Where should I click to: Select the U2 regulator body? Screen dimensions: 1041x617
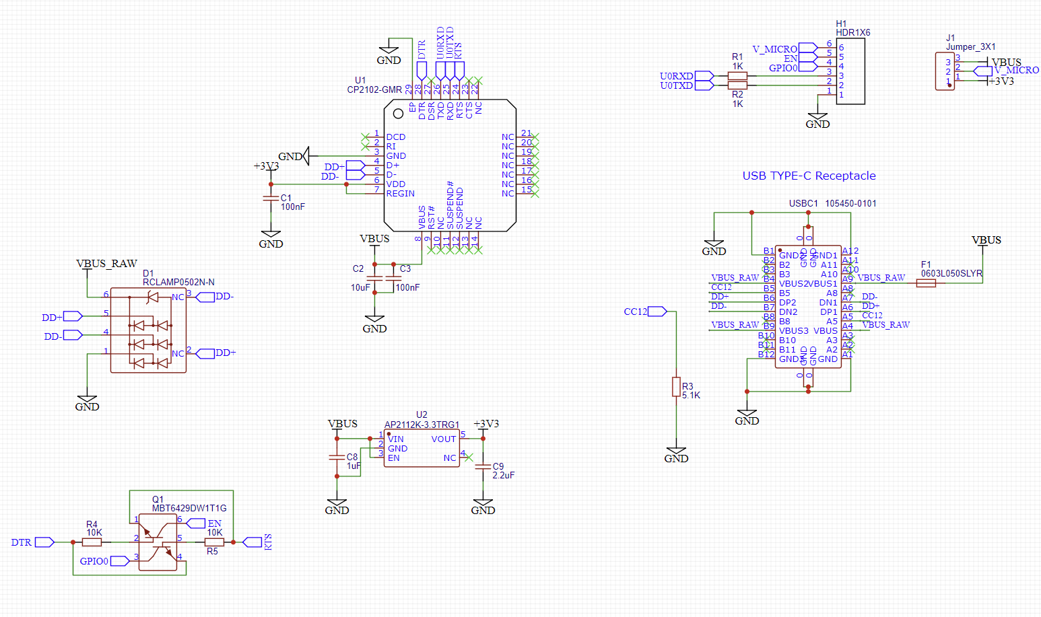click(x=422, y=448)
